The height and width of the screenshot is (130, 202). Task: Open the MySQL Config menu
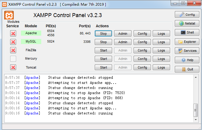pos(142,42)
